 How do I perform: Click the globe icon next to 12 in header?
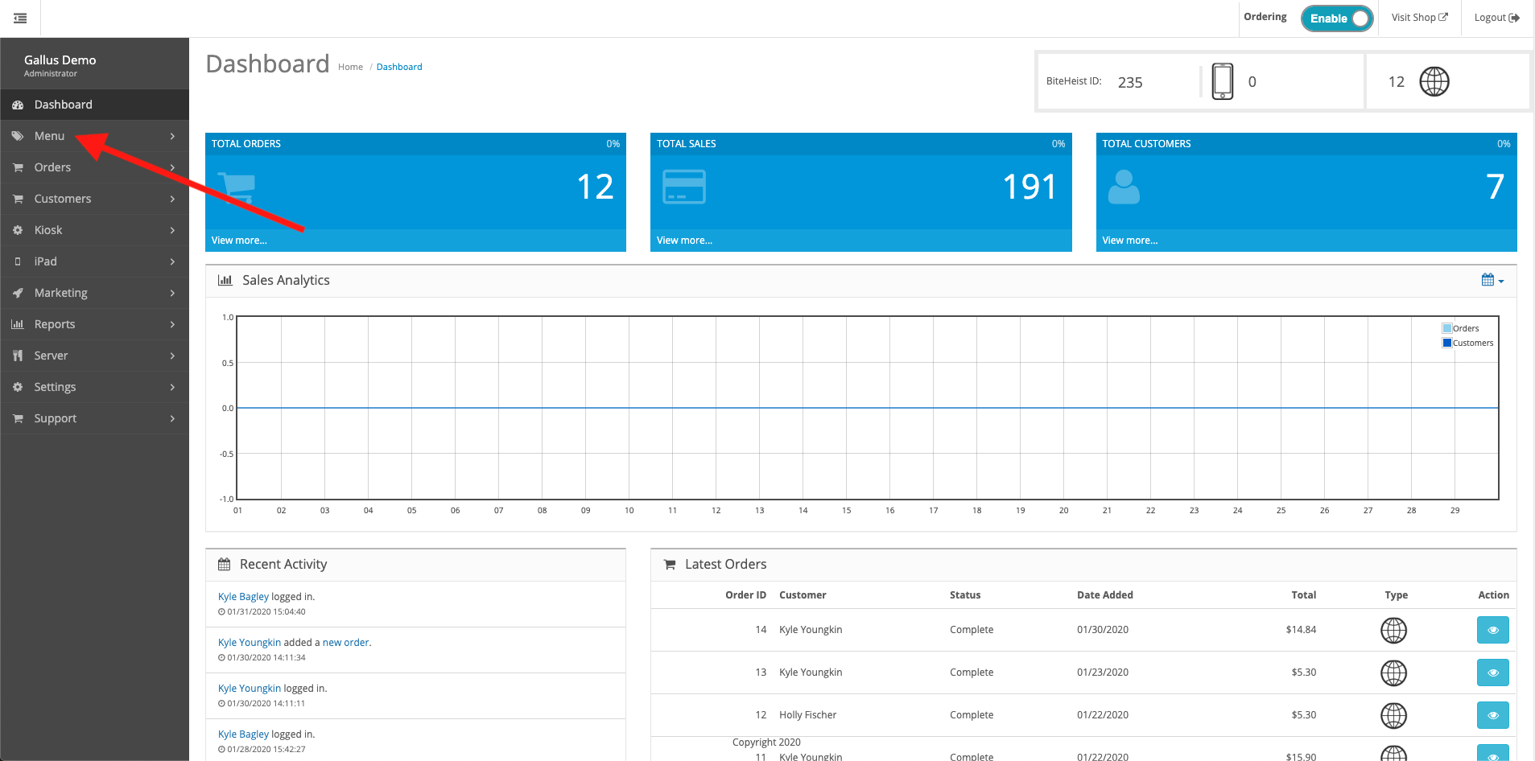pos(1434,81)
